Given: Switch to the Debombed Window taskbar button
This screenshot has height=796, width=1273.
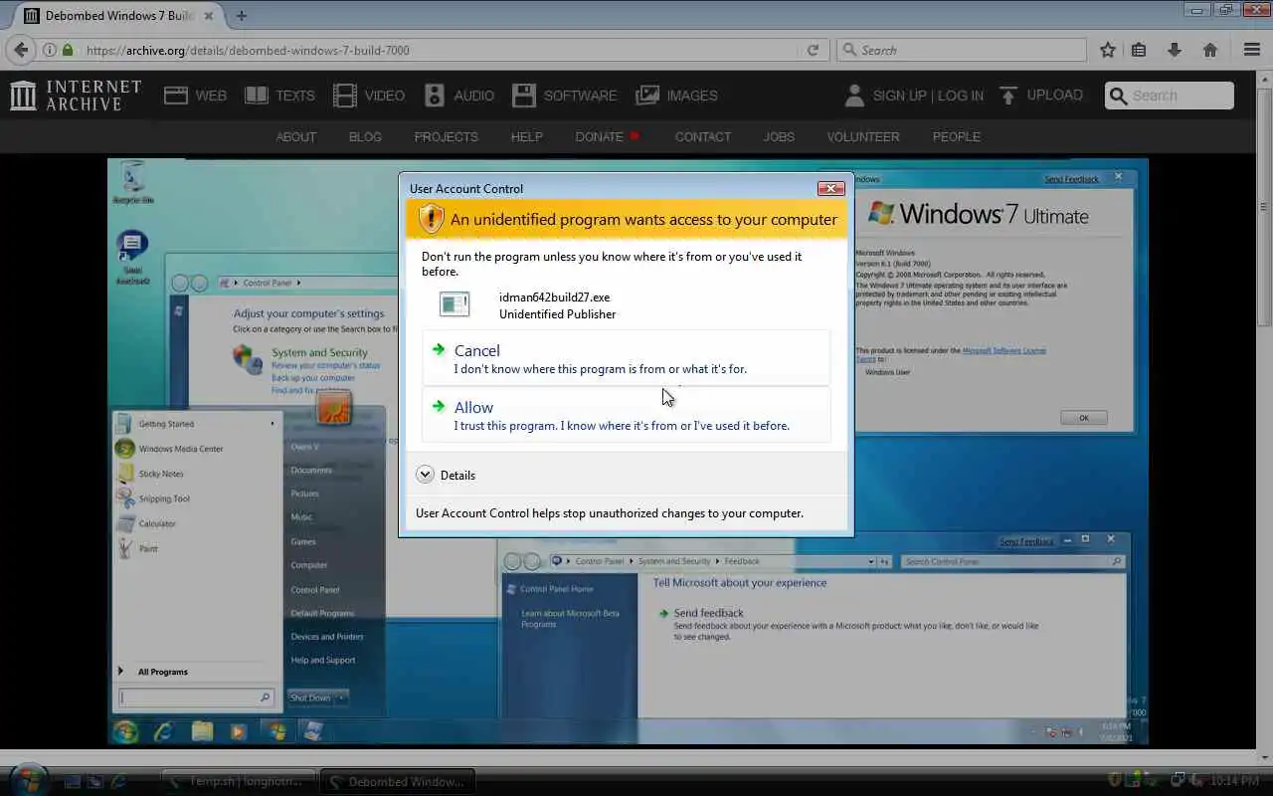Looking at the screenshot, I should click(x=399, y=782).
